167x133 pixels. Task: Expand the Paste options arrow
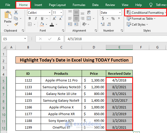[x=8, y=25]
